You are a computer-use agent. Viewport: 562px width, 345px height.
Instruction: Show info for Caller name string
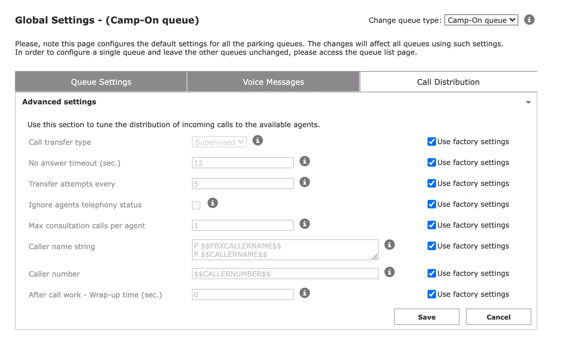coord(389,245)
